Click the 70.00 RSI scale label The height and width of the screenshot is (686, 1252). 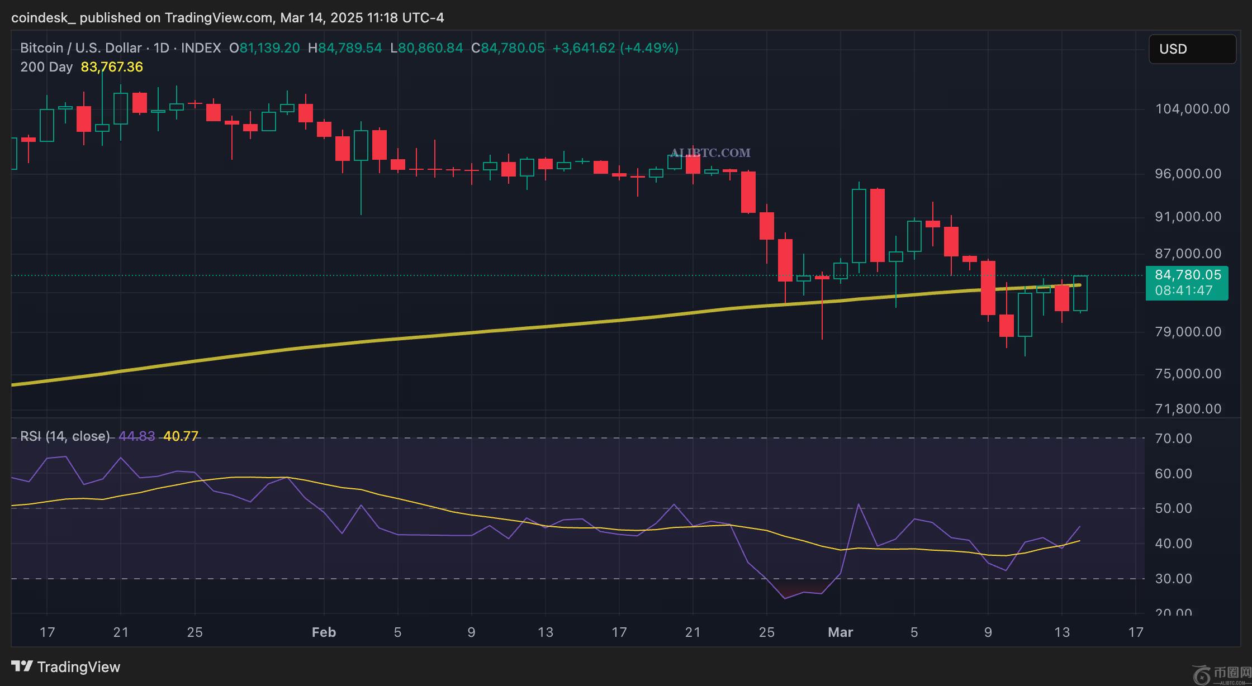(1173, 439)
